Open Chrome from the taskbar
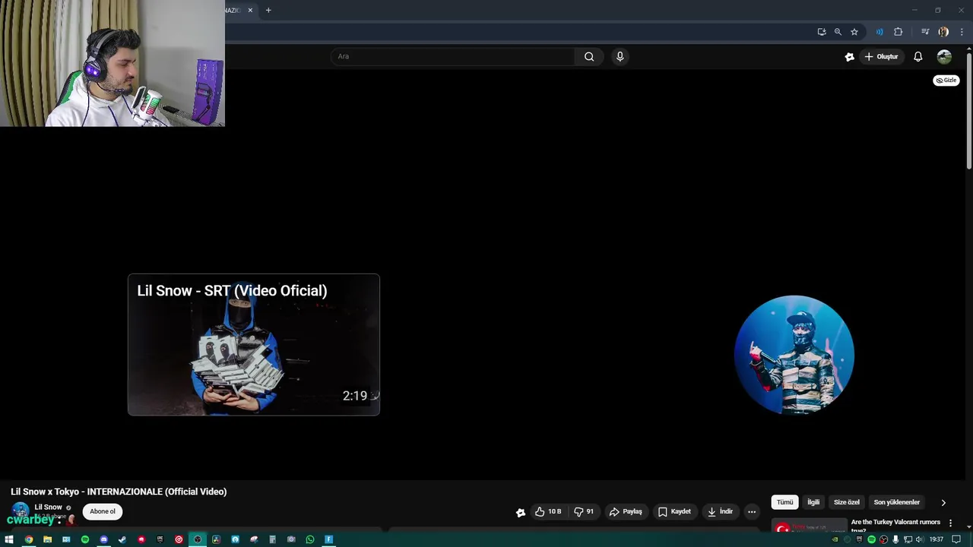The width and height of the screenshot is (973, 547). (x=28, y=539)
